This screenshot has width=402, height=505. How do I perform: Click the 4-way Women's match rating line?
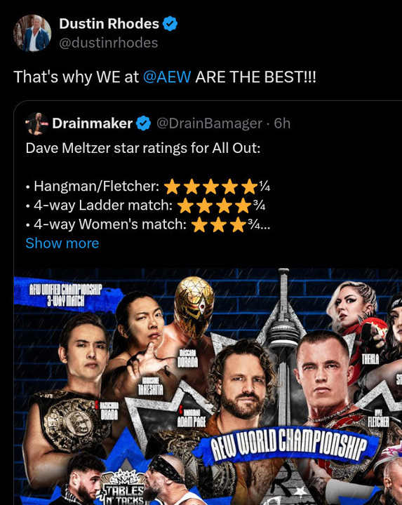[148, 224]
